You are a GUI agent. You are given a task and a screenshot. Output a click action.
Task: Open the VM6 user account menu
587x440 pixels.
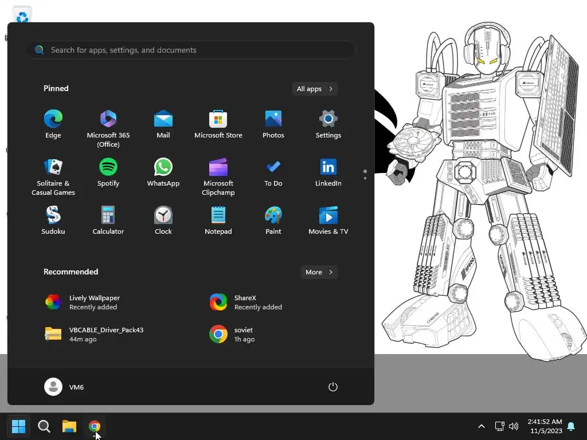coord(64,387)
